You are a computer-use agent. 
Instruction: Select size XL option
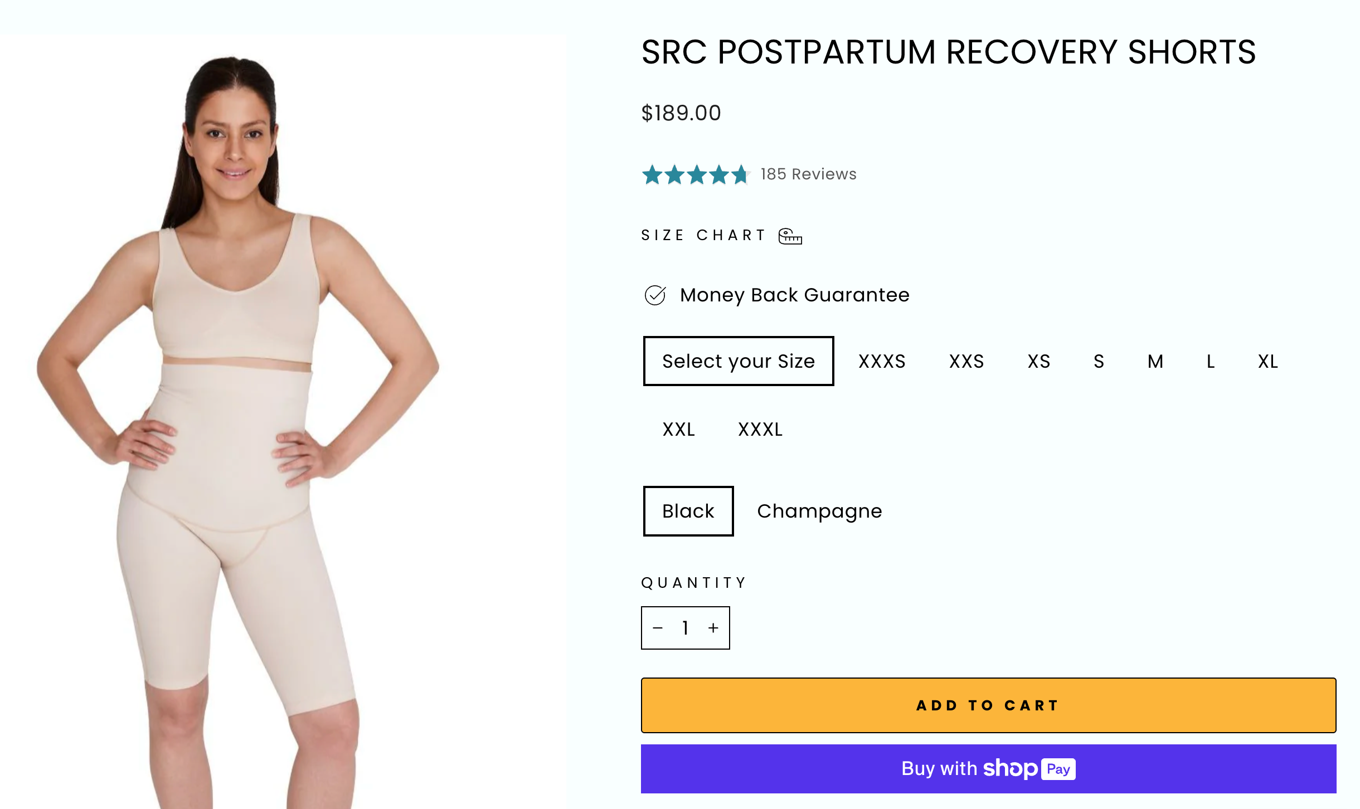(1268, 362)
